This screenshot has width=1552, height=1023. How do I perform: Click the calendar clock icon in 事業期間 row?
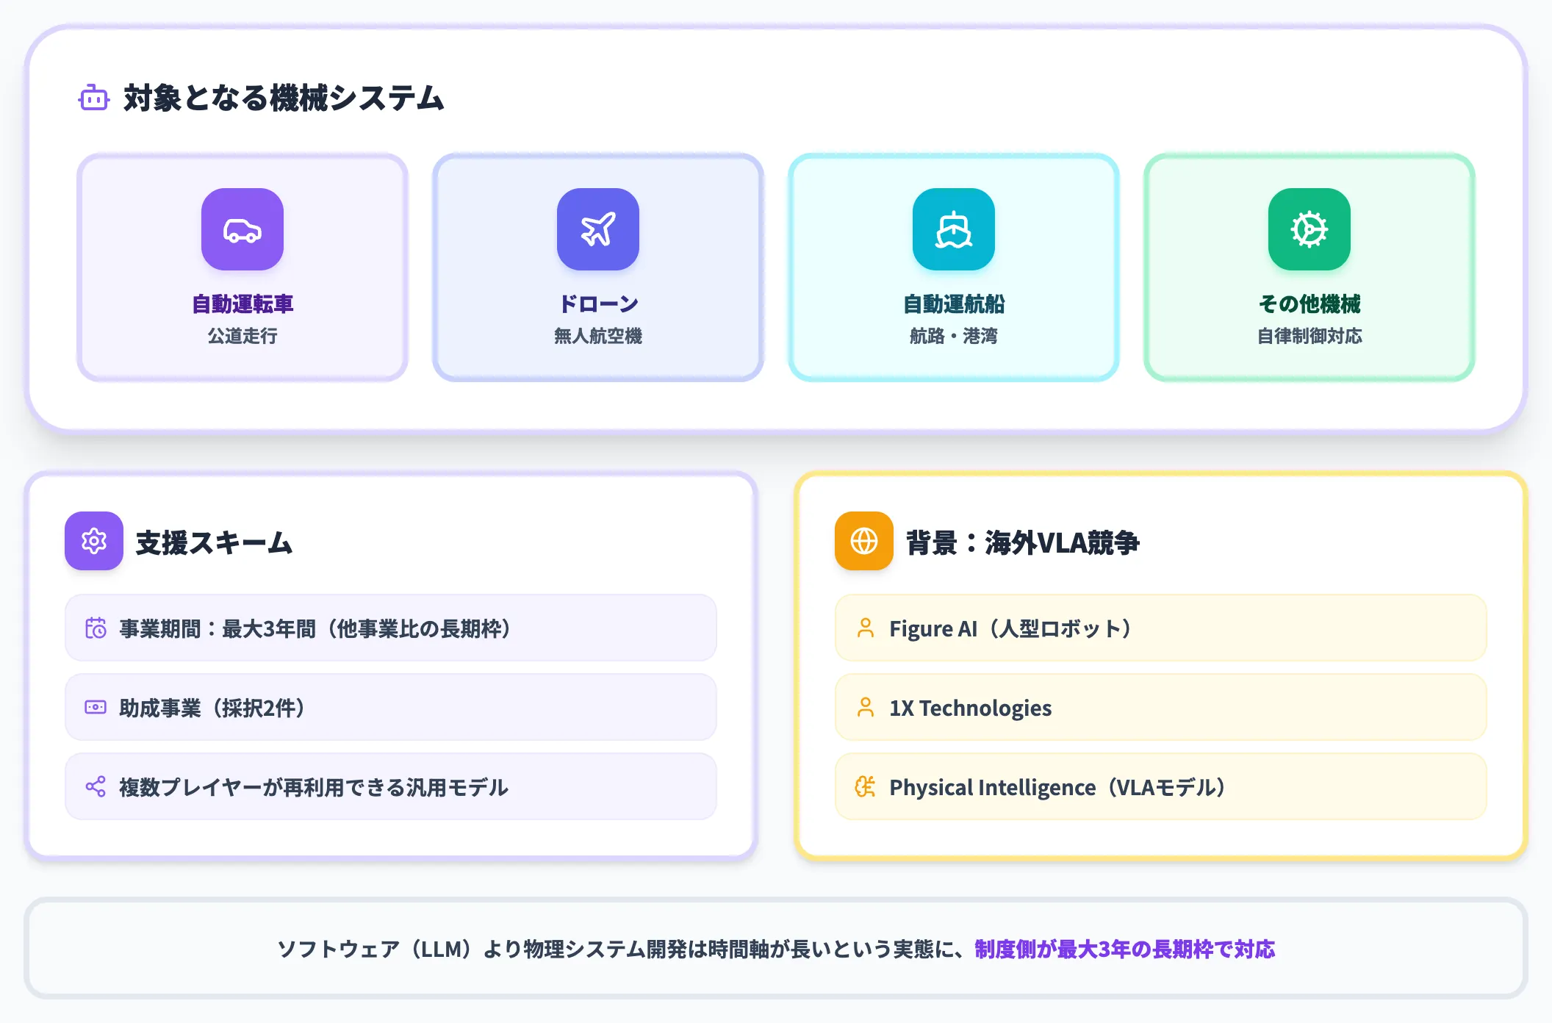tap(96, 628)
